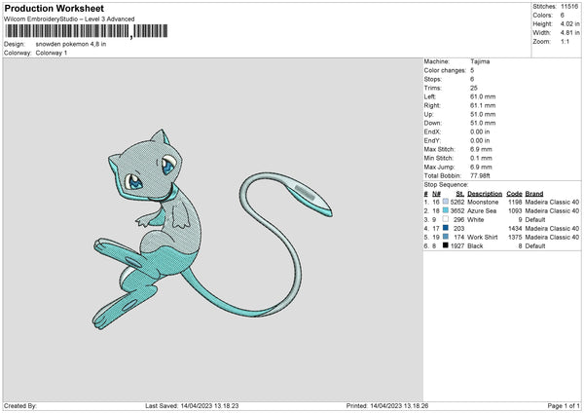584x413 pixels.
Task: Click the Work Shirt blue color swatch
Action: tap(446, 237)
